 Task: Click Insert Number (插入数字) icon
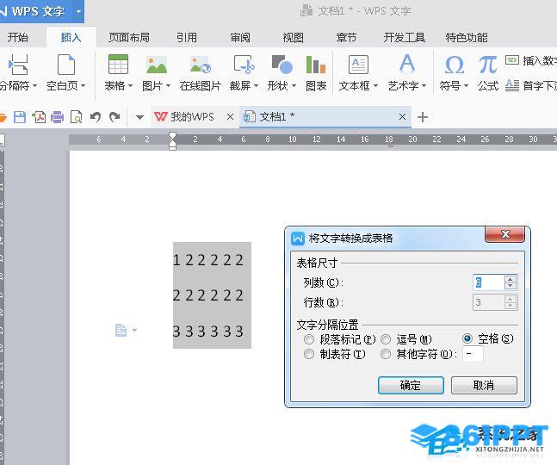click(512, 60)
